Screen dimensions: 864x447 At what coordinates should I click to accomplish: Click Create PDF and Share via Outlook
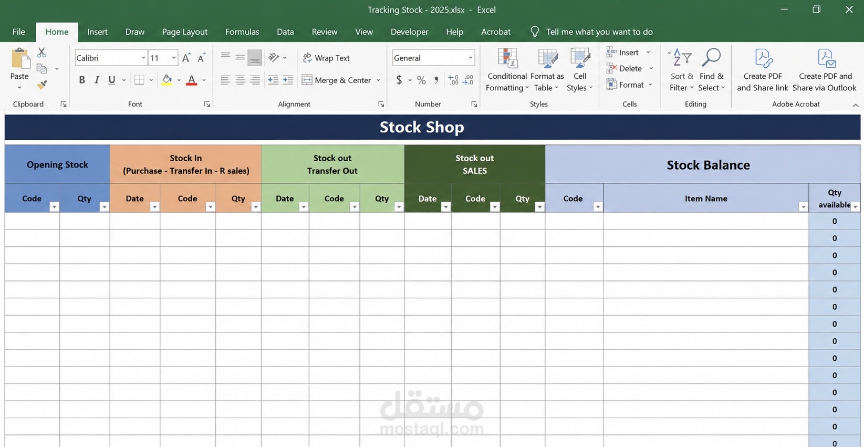click(x=825, y=70)
